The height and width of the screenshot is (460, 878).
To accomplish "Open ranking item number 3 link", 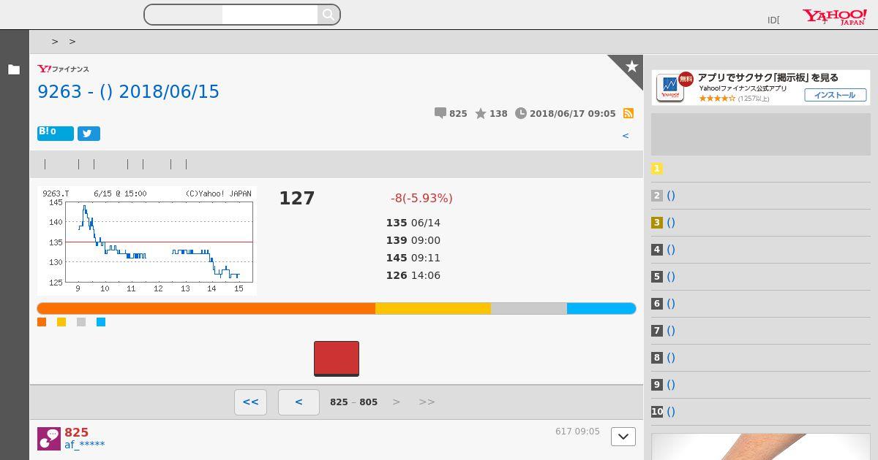I will click(x=671, y=223).
